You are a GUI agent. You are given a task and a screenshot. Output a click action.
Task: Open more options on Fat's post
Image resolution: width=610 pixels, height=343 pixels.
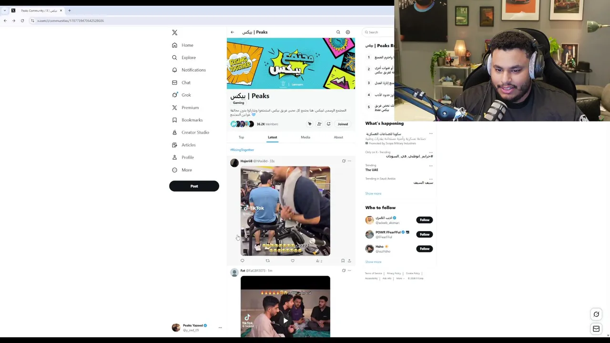[x=349, y=271]
